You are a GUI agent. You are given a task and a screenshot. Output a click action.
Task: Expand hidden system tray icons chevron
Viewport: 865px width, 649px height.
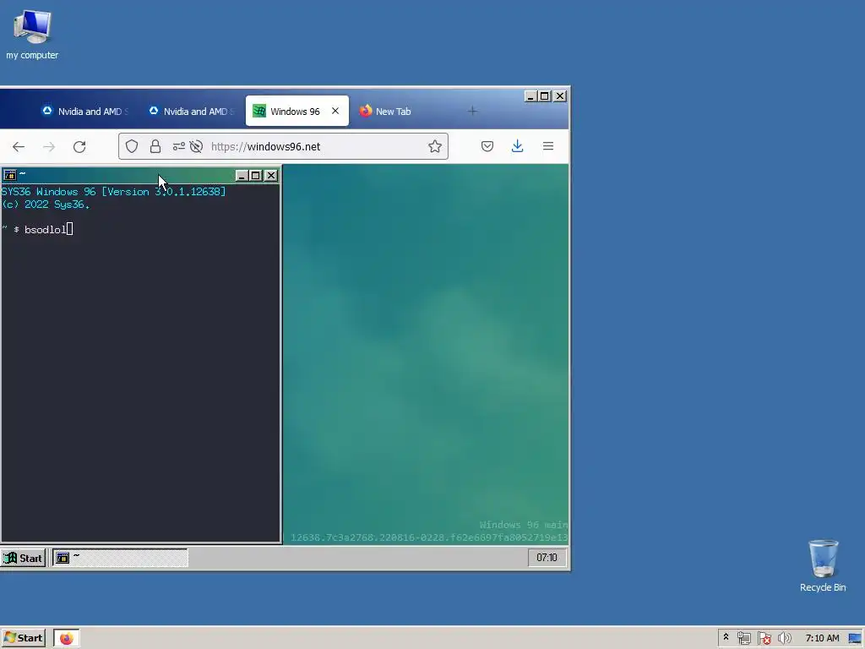[x=726, y=637]
